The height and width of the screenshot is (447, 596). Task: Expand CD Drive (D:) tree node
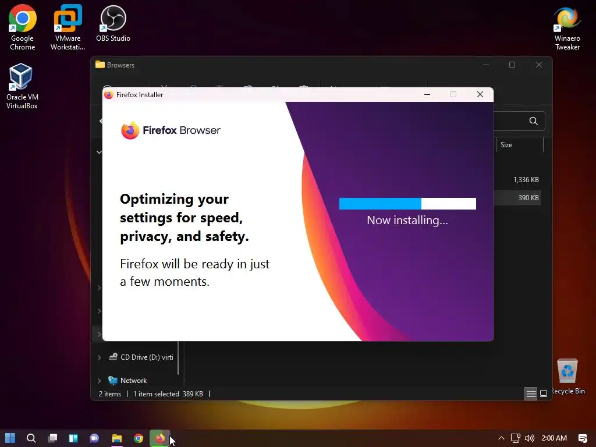click(99, 358)
